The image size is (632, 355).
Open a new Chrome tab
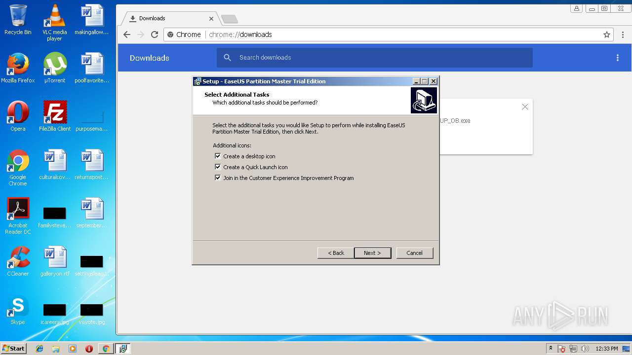tap(230, 19)
